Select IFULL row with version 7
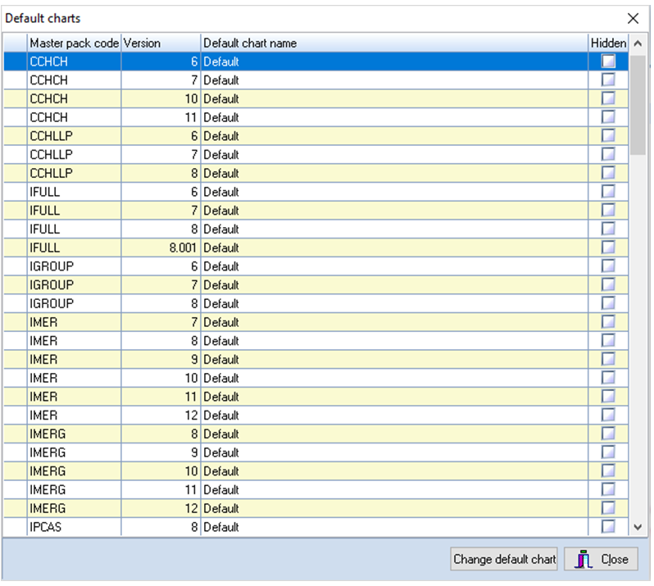The width and height of the screenshot is (654, 586). [x=316, y=210]
